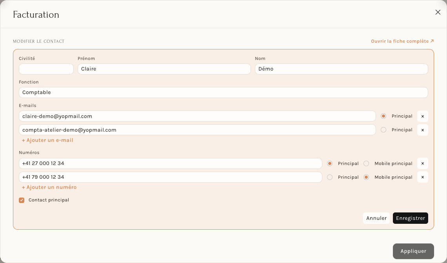Delete the +41 79 000 12 34 number row
The height and width of the screenshot is (263, 447).
point(422,177)
